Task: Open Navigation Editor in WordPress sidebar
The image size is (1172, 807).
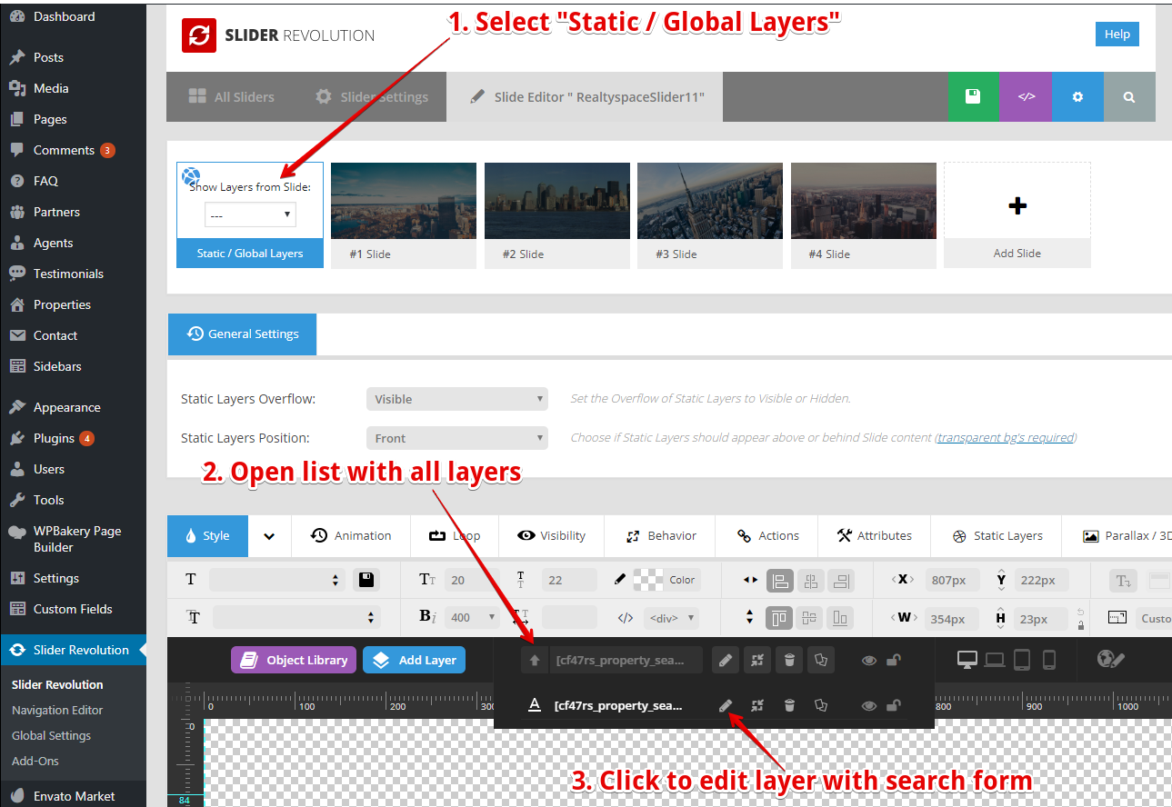Action: point(57,711)
